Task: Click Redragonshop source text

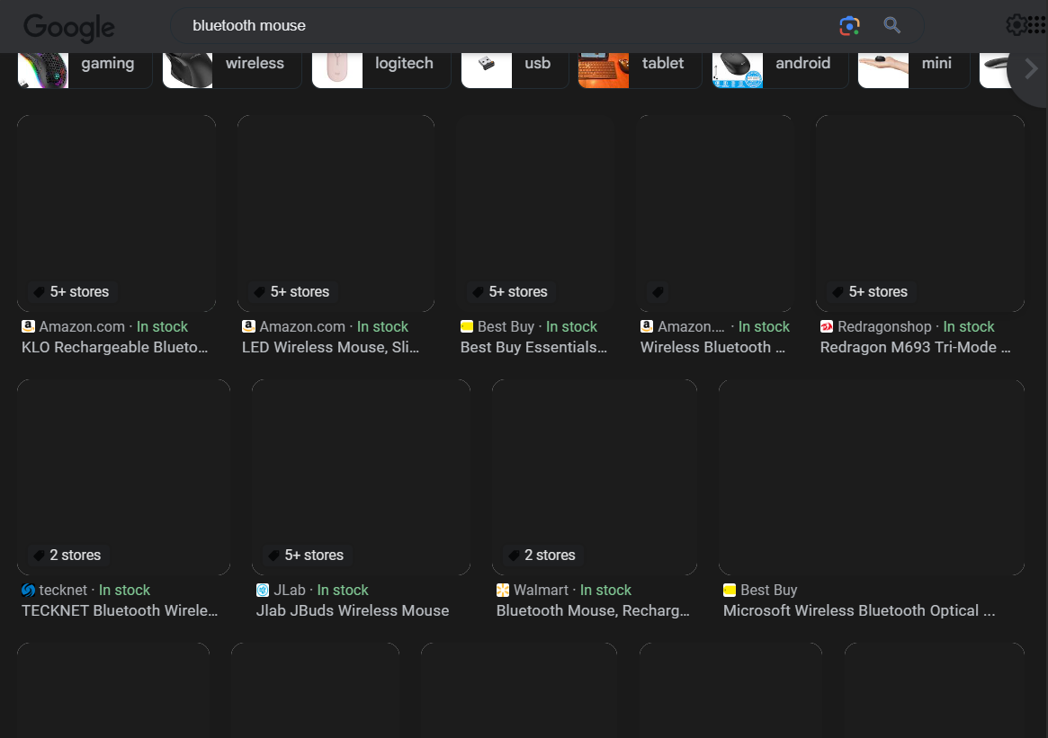Action: click(884, 326)
